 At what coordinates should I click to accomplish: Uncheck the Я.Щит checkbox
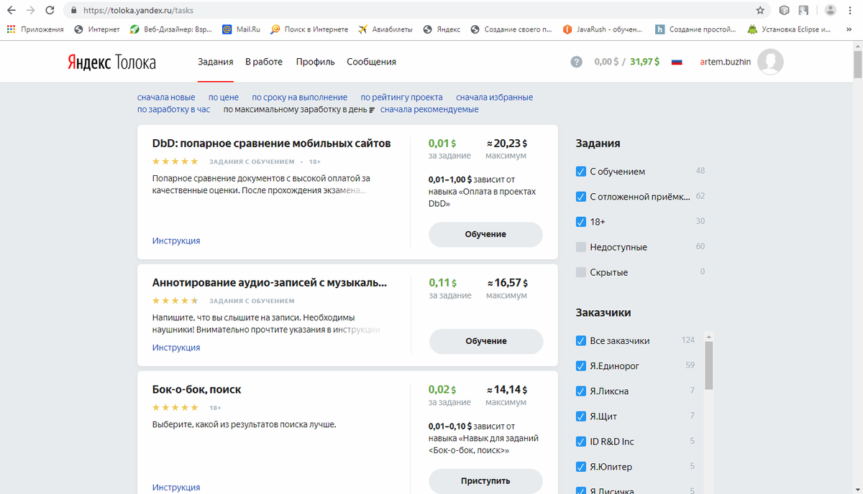[581, 416]
